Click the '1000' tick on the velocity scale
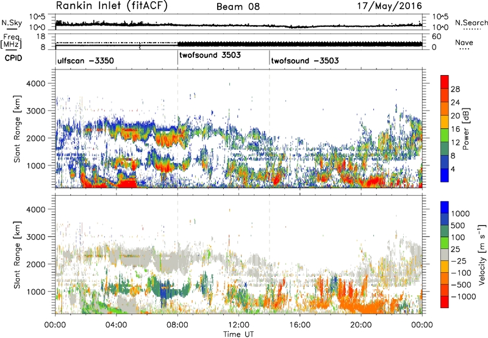The image size is (488, 338). pos(461,214)
